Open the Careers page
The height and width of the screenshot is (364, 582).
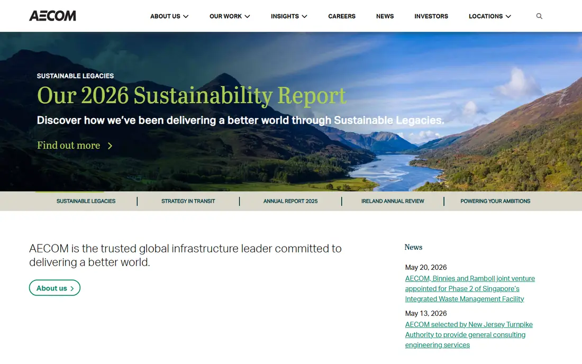(x=341, y=16)
